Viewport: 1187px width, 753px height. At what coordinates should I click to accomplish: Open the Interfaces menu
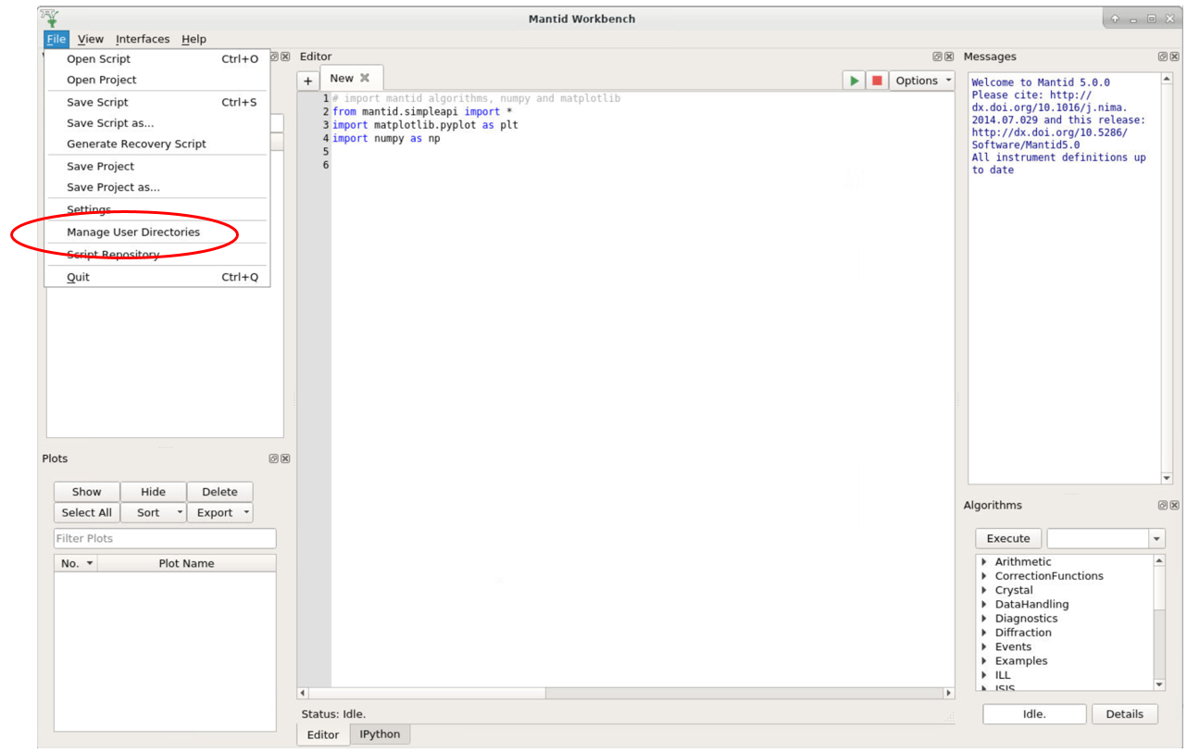click(x=143, y=39)
